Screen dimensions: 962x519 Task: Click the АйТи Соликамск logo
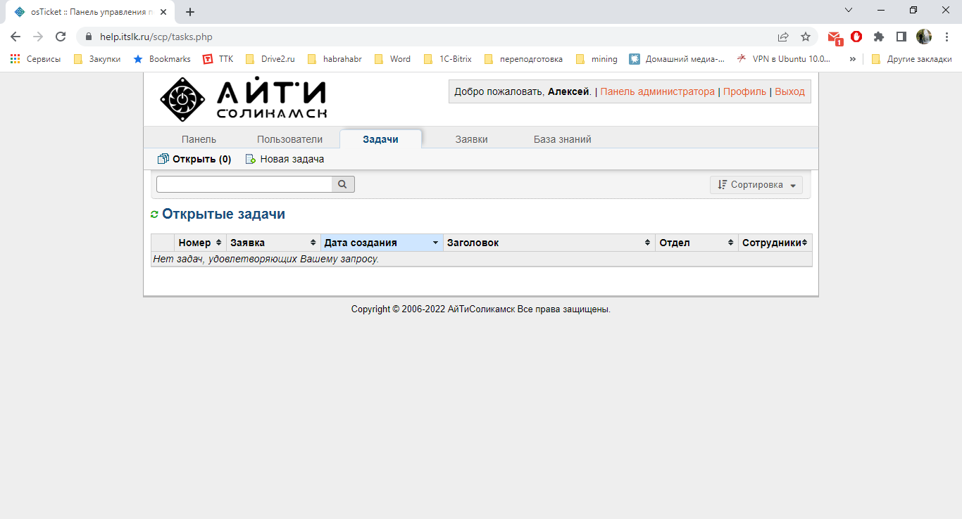(243, 99)
